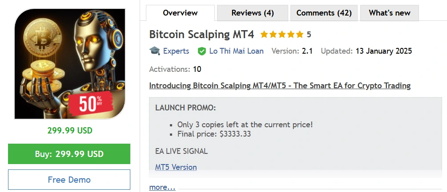447x192 pixels.
Task: Click the green 299.99 USD price text
Action: pos(70,131)
